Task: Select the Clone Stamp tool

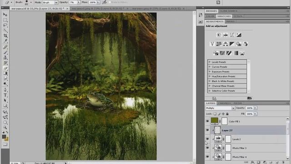Action: [5, 58]
